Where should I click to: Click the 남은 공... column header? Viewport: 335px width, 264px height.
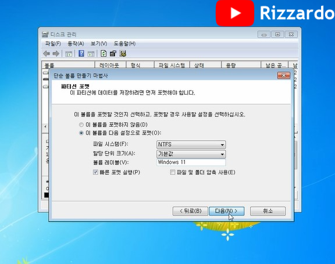pos(275,65)
